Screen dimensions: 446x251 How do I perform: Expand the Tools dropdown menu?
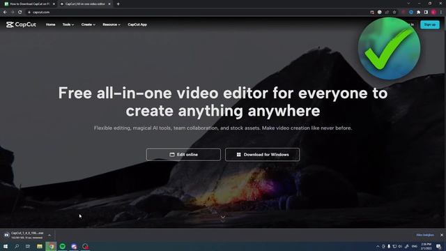[68, 24]
